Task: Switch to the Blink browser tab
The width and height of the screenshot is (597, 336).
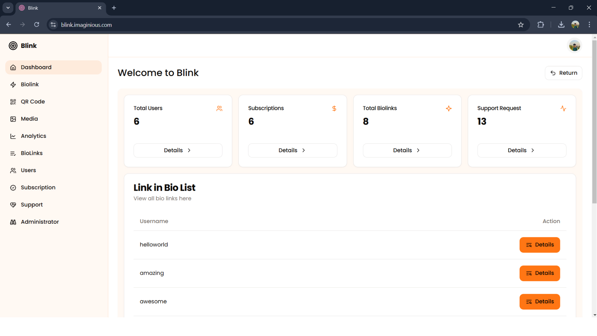Action: 56,8
